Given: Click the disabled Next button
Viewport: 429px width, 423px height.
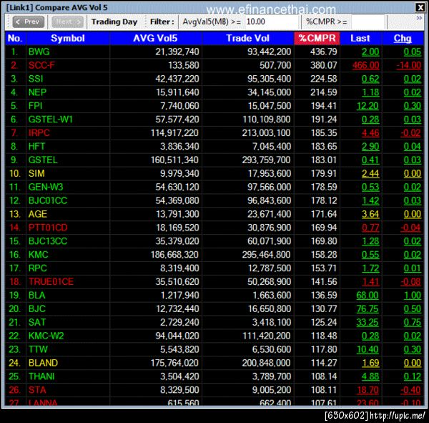Looking at the screenshot, I should click(x=67, y=21).
